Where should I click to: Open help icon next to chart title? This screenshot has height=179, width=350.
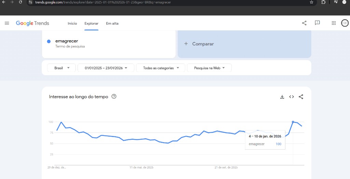click(x=114, y=97)
